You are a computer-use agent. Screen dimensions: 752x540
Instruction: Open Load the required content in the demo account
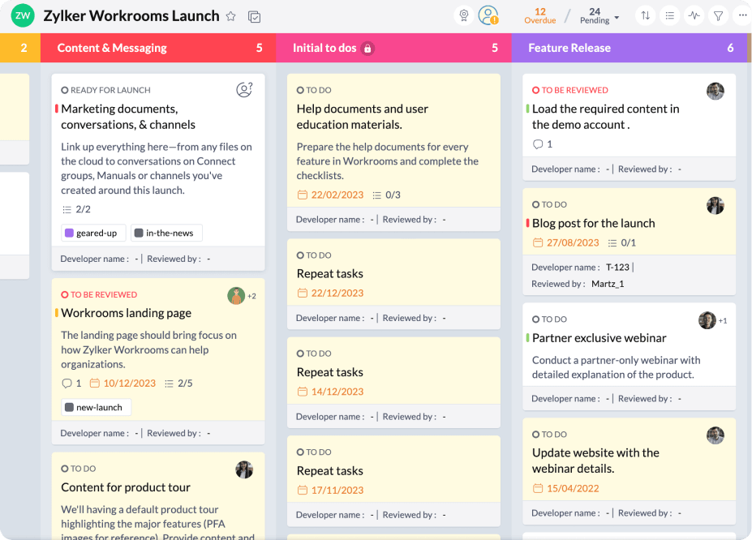(605, 117)
